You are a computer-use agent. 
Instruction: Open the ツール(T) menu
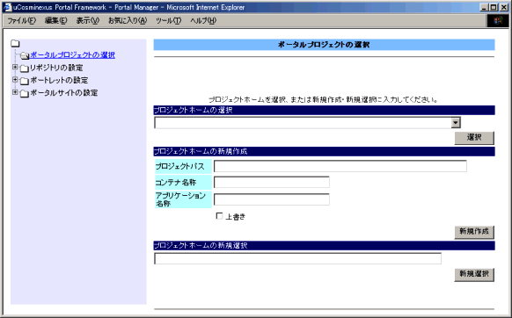pos(168,20)
